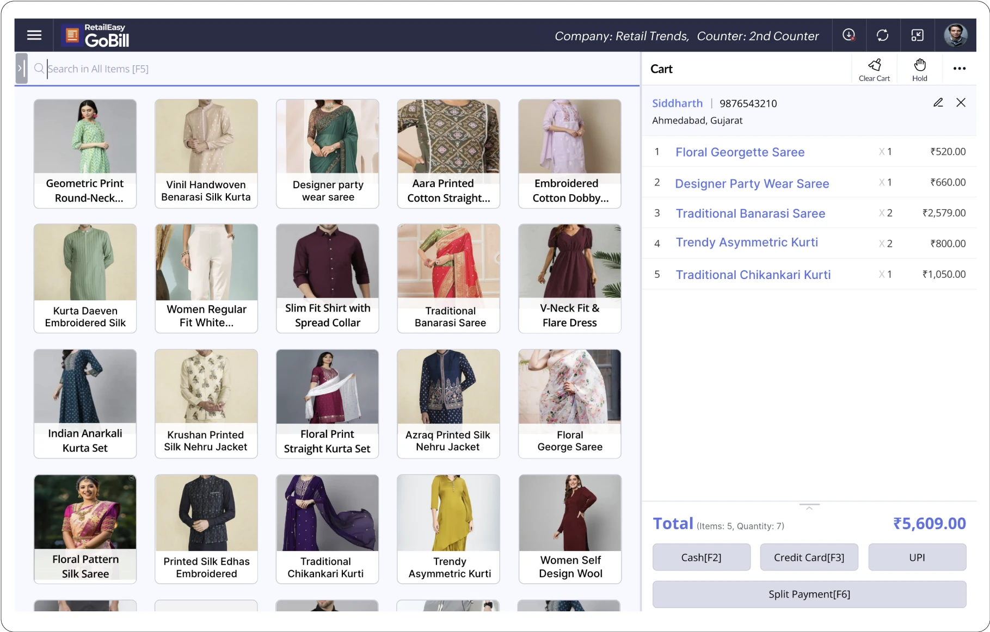The image size is (990, 632).
Task: Exit fullscreen using the shrink-screen icon
Action: [918, 35]
